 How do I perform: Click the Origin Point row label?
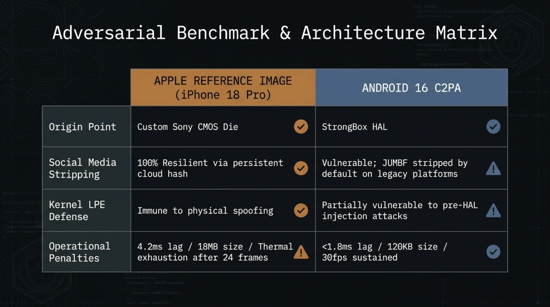point(83,127)
